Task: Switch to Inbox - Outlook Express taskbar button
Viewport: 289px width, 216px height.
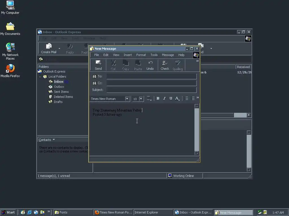Action: point(193,212)
